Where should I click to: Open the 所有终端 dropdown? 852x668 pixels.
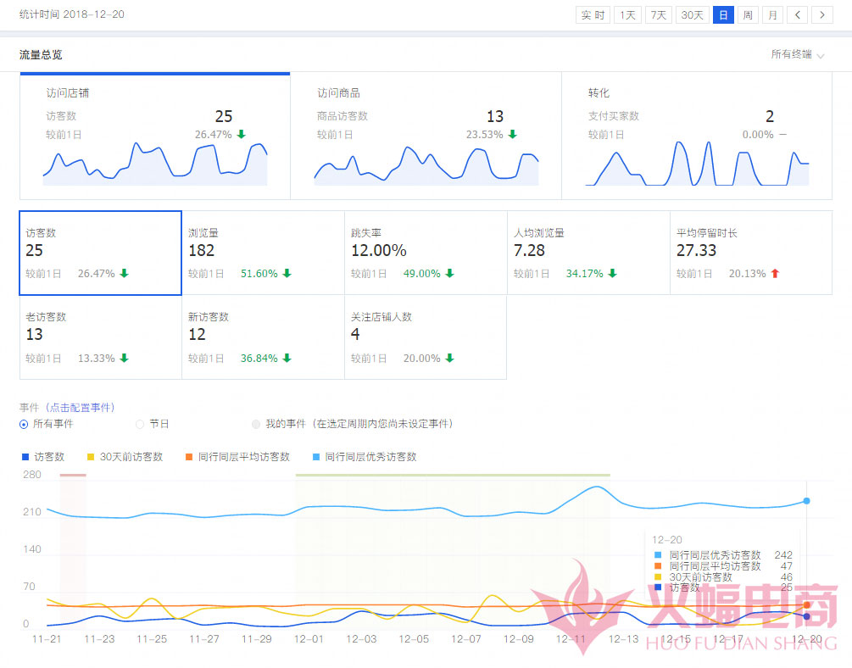(x=797, y=54)
